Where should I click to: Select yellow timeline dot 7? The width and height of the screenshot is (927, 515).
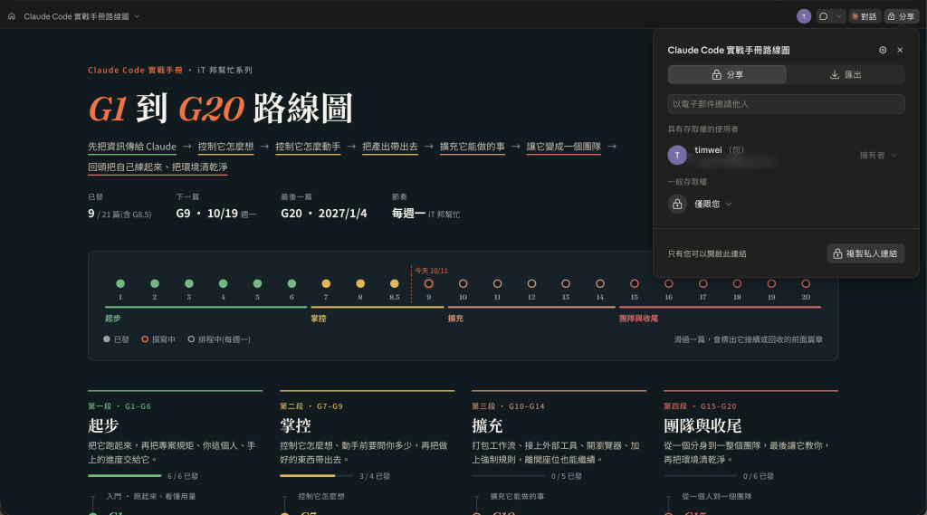326,284
